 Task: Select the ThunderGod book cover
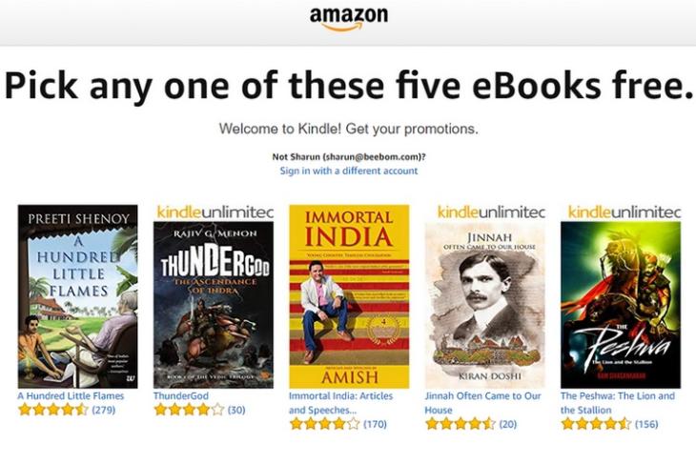click(214, 305)
